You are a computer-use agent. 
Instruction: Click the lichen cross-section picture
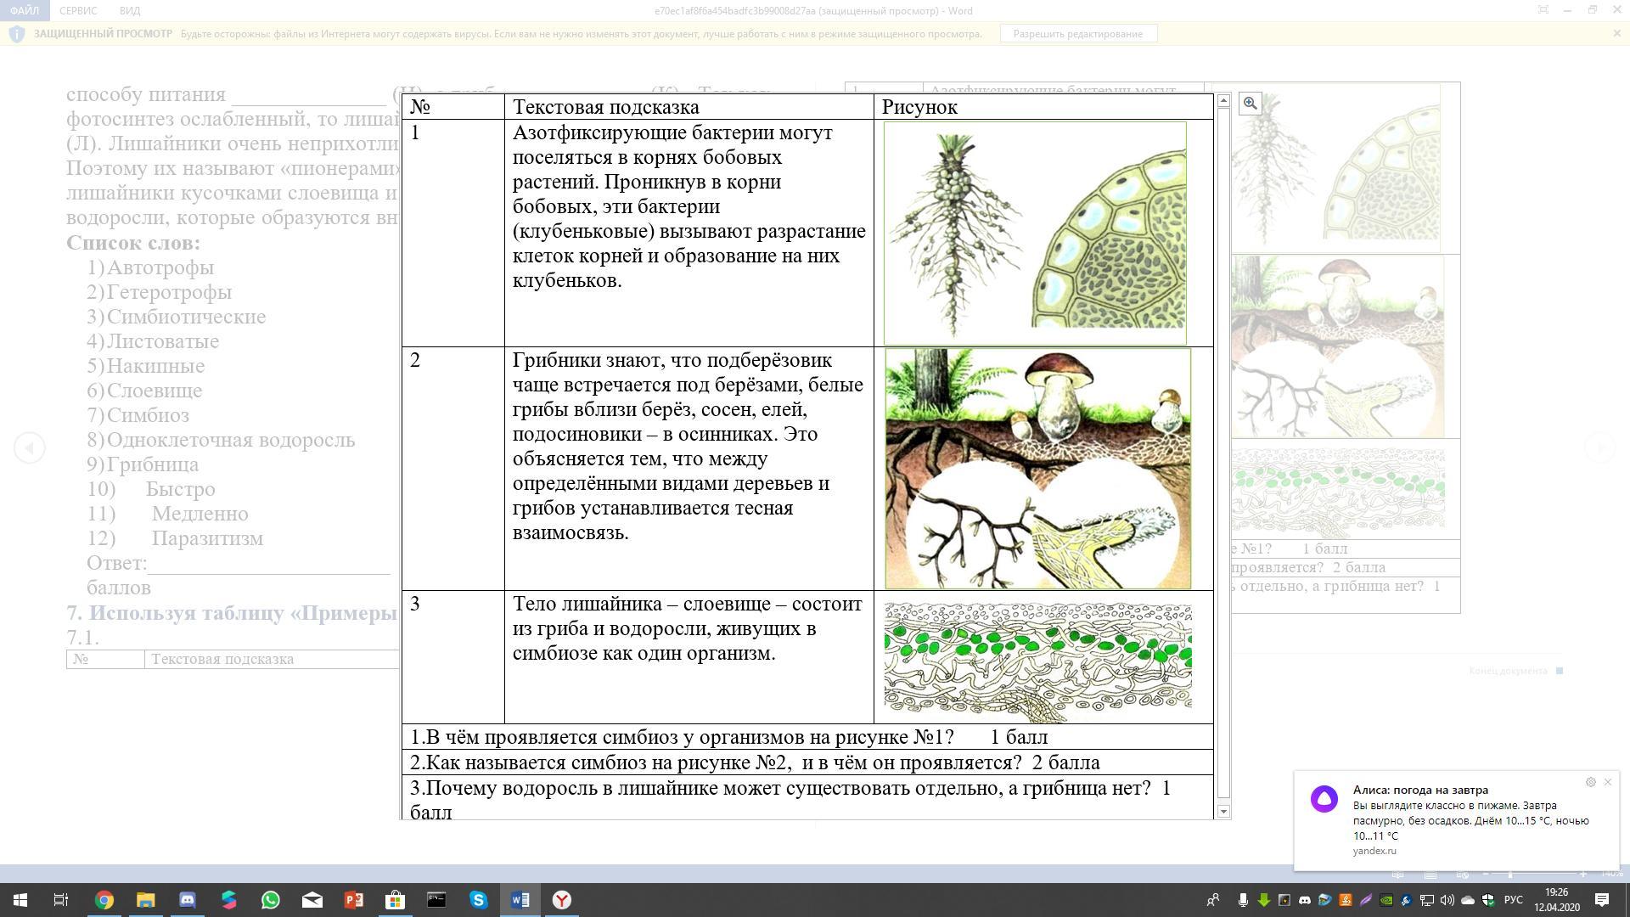(1037, 662)
